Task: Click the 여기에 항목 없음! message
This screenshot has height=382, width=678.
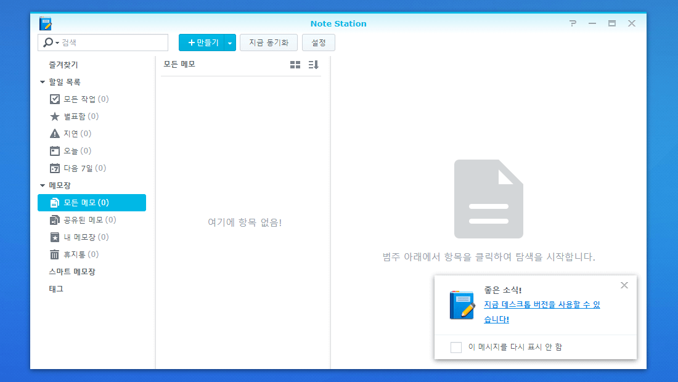Action: point(245,222)
